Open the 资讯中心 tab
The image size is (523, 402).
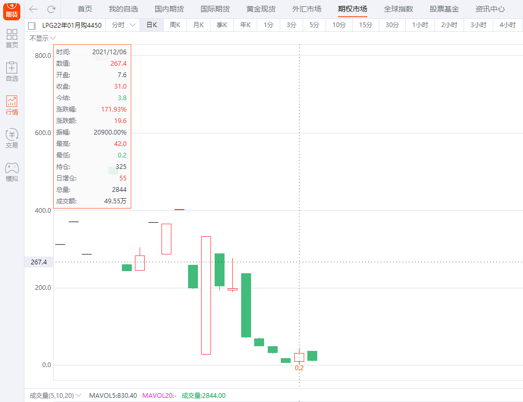pos(490,9)
